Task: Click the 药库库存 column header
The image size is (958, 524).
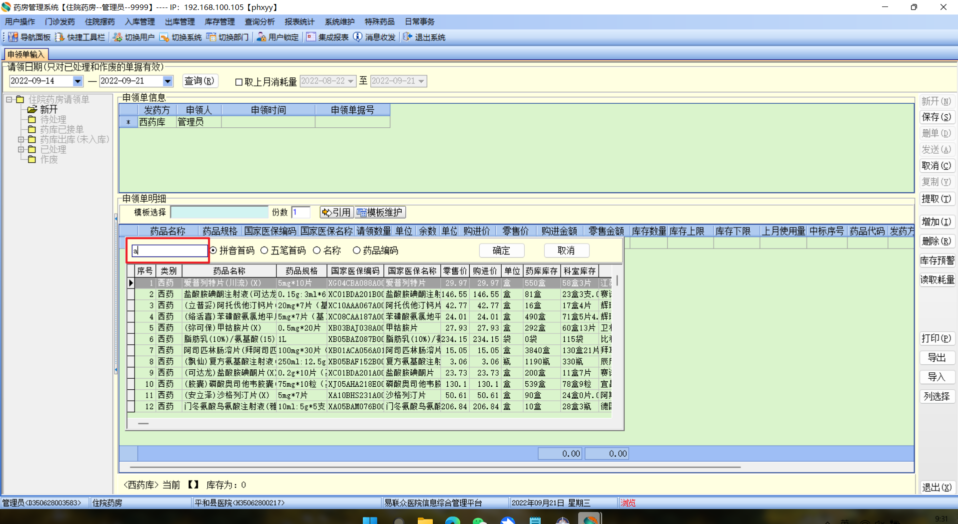Action: point(541,271)
